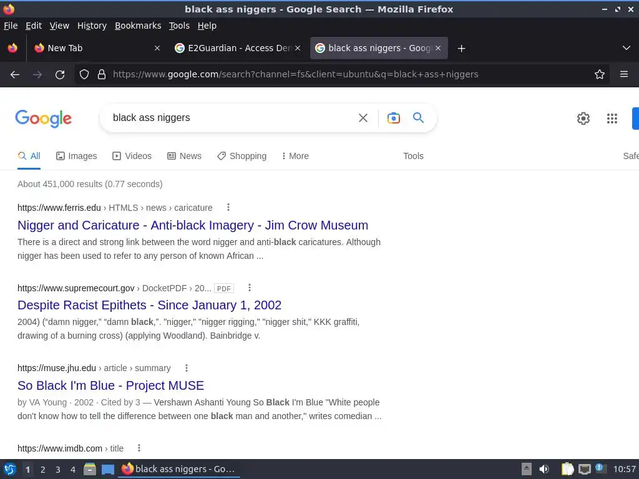Open the Tools search options
Viewport: 639px width, 479px height.
pyautogui.click(x=413, y=156)
